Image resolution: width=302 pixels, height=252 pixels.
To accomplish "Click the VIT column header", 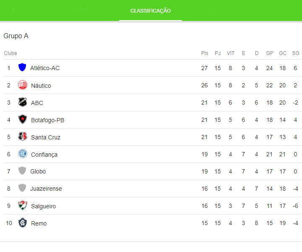I will (x=231, y=53).
